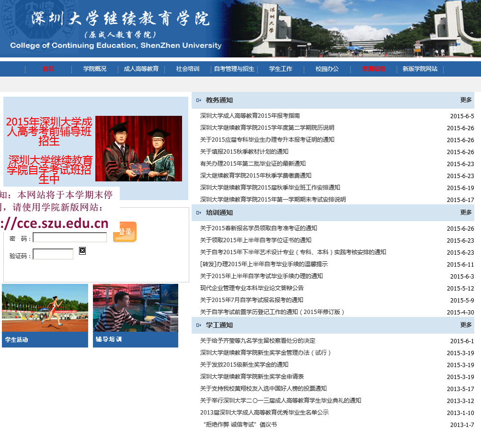The image size is (481, 437).
Task: Open 2015年深圳大学成人高考考前辅导班招生 link
Action: 49,132
